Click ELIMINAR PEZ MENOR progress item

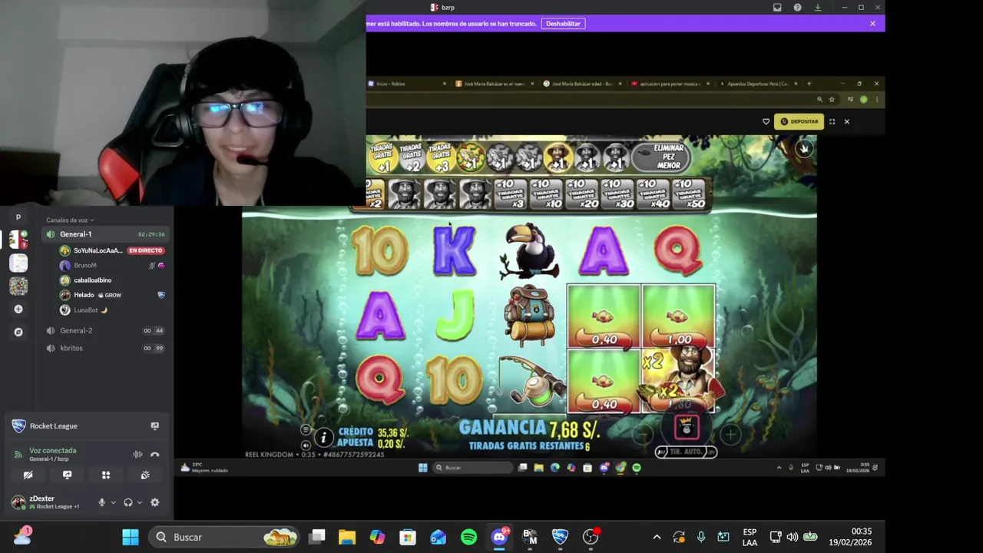tap(660, 157)
